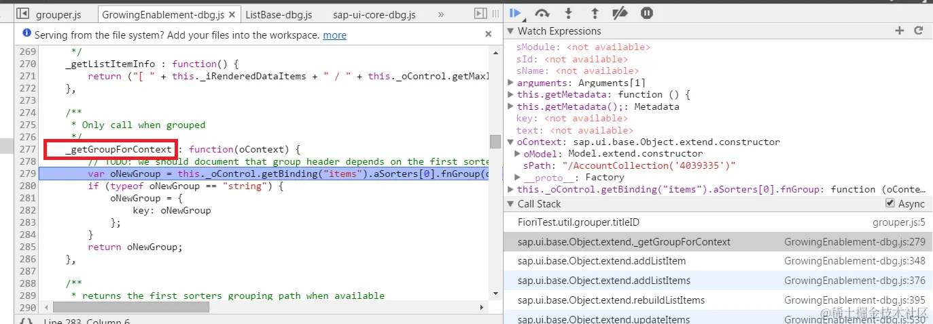Image resolution: width=933 pixels, height=324 pixels.
Task: Select FioriTest.util.grouper.titleID stack frame
Action: tap(718, 222)
